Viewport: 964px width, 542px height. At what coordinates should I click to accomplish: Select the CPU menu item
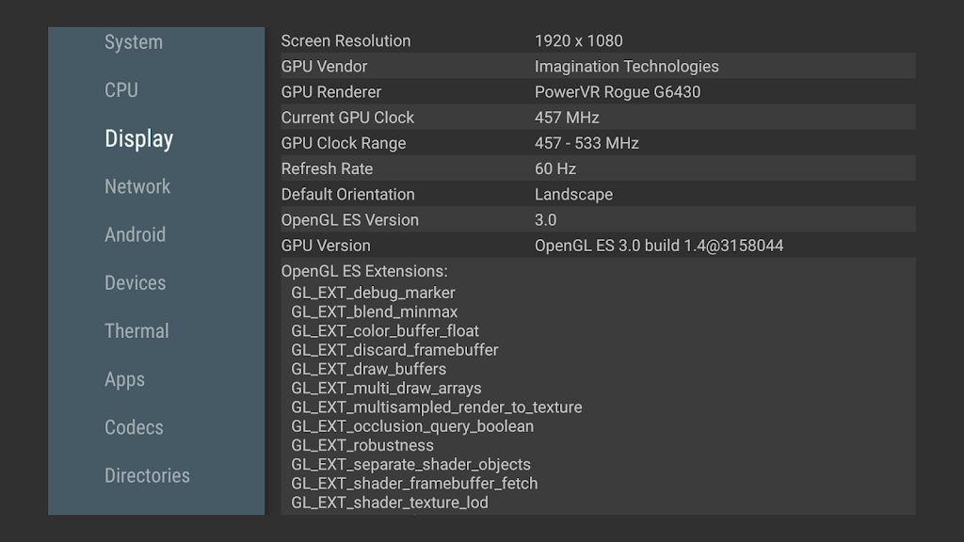point(121,90)
